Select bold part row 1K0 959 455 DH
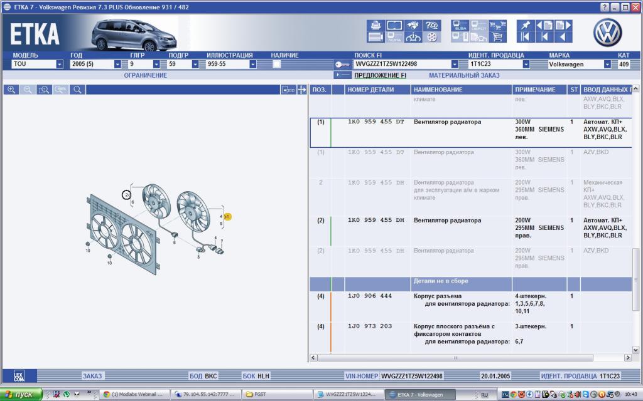The width and height of the screenshot is (643, 401). tap(471, 231)
